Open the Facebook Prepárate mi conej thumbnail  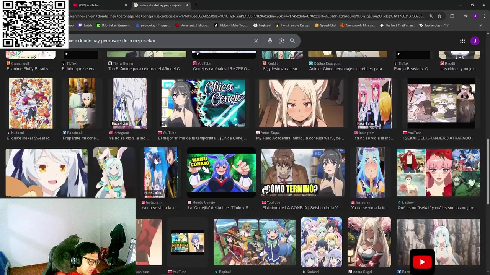[x=82, y=103]
